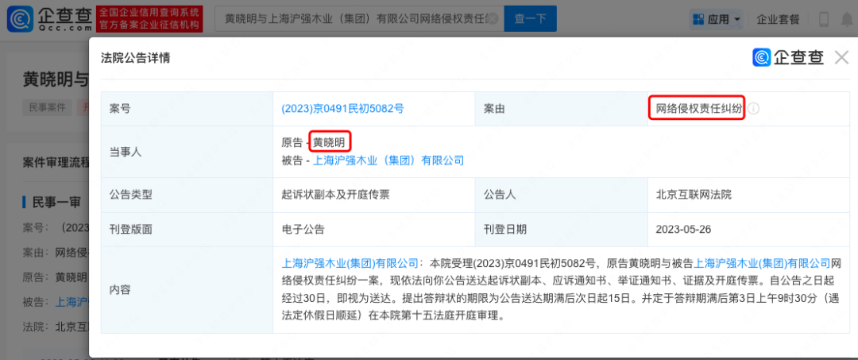Click the mobile phone icon in header
Image resolution: width=858 pixels, height=360 pixels.
point(823,20)
